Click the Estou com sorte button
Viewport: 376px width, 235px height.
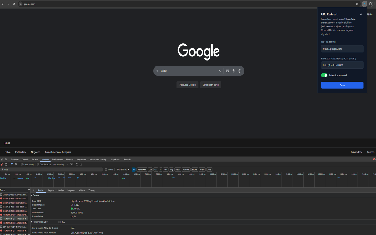(x=211, y=85)
